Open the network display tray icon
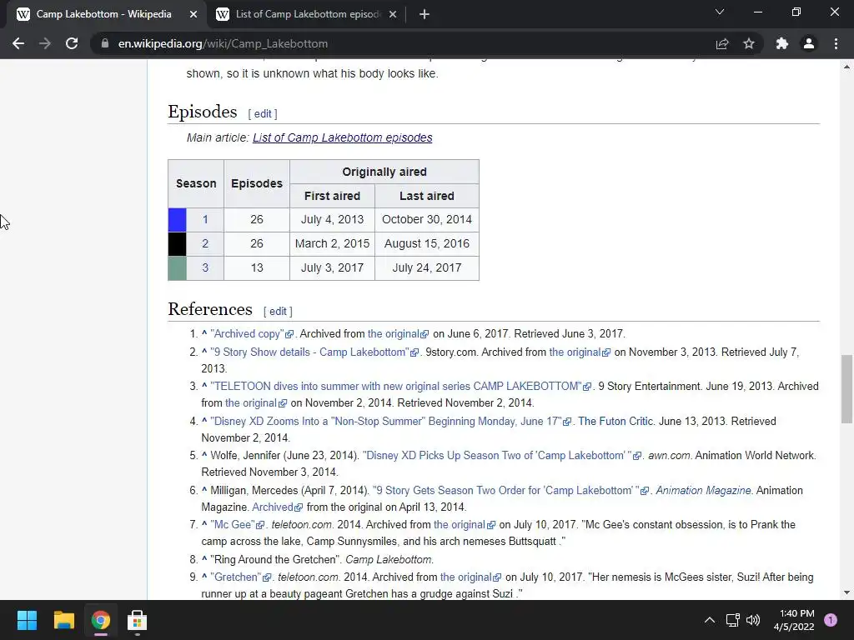854x640 pixels. coord(732,620)
